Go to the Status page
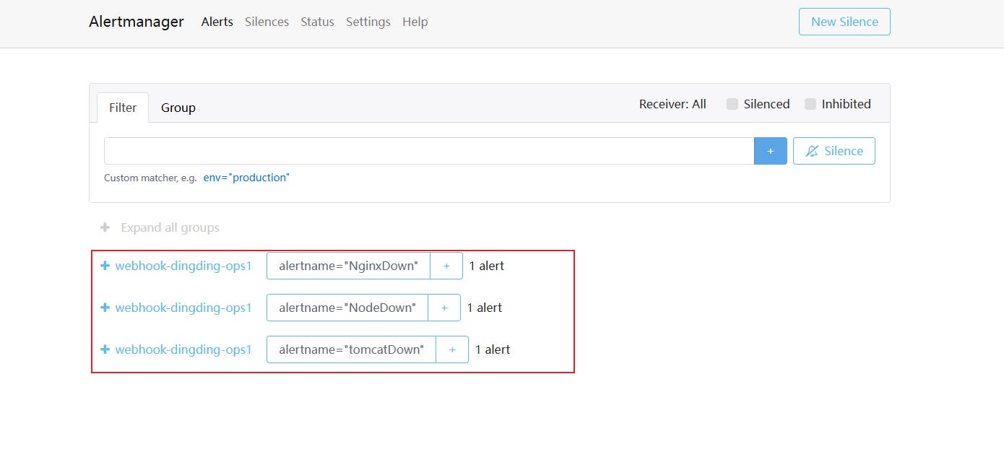Viewport: 1004px width, 452px height. click(317, 22)
